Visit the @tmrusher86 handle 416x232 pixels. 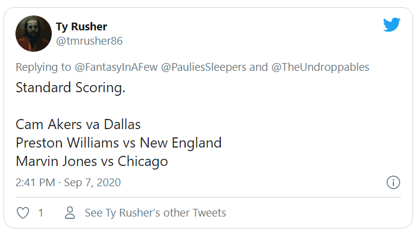[89, 41]
